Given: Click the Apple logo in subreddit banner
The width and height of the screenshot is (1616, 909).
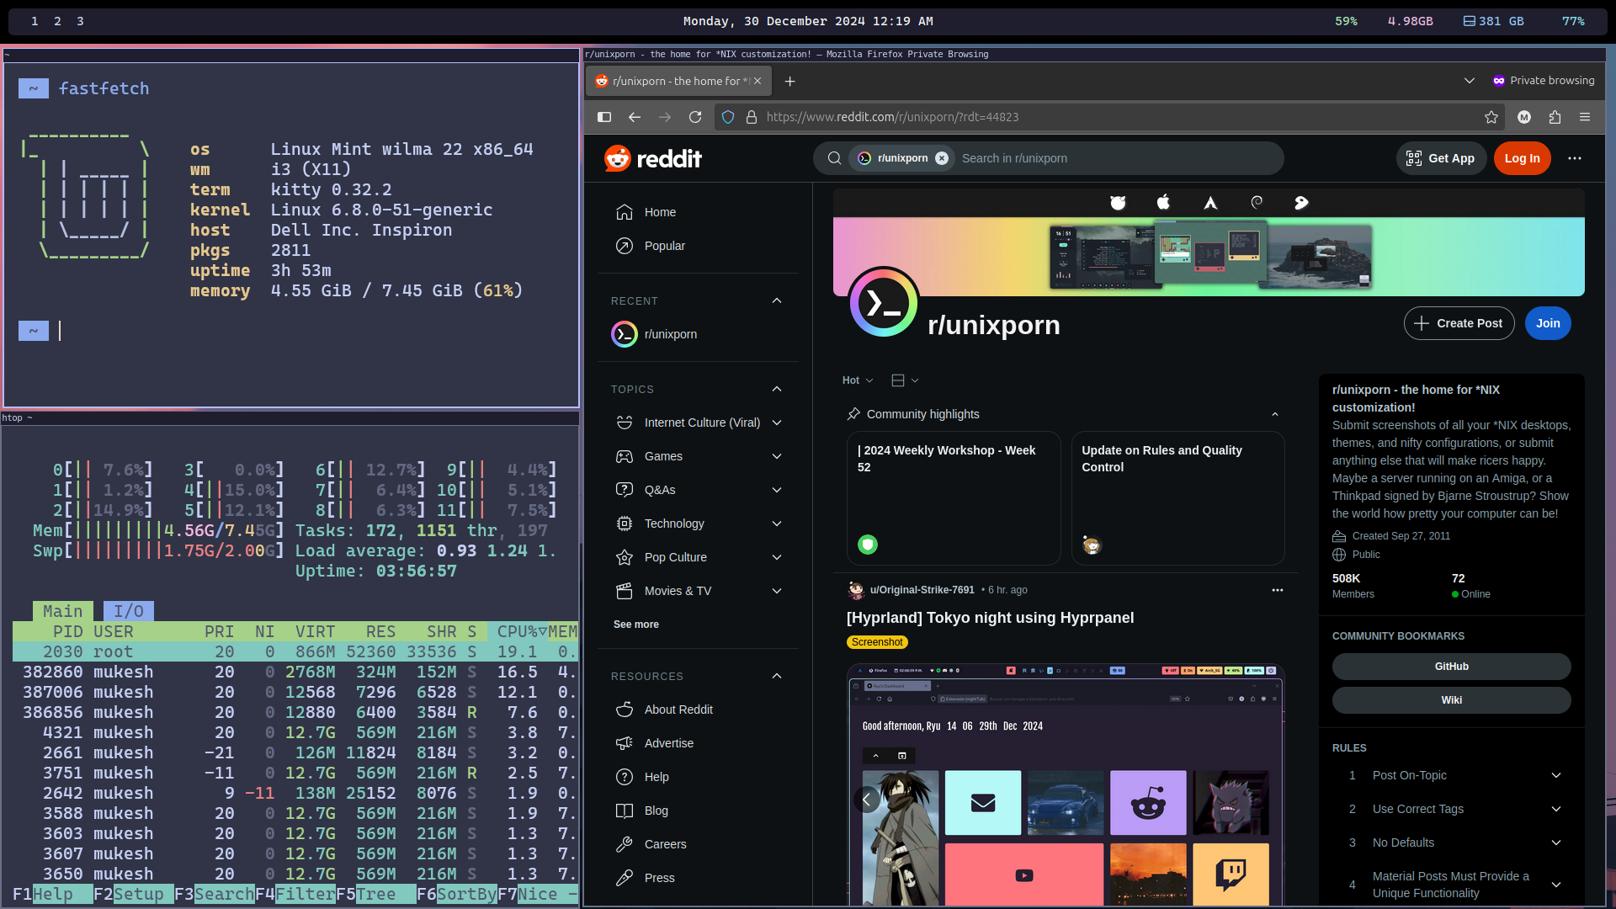Looking at the screenshot, I should 1163,202.
